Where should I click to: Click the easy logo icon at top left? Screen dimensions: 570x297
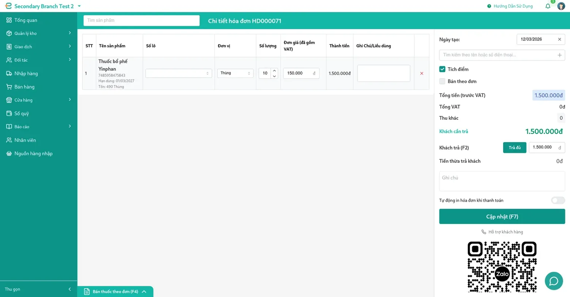(x=8, y=6)
